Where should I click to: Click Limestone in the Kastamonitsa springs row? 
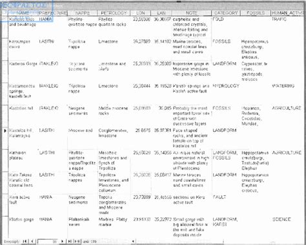click(x=108, y=86)
